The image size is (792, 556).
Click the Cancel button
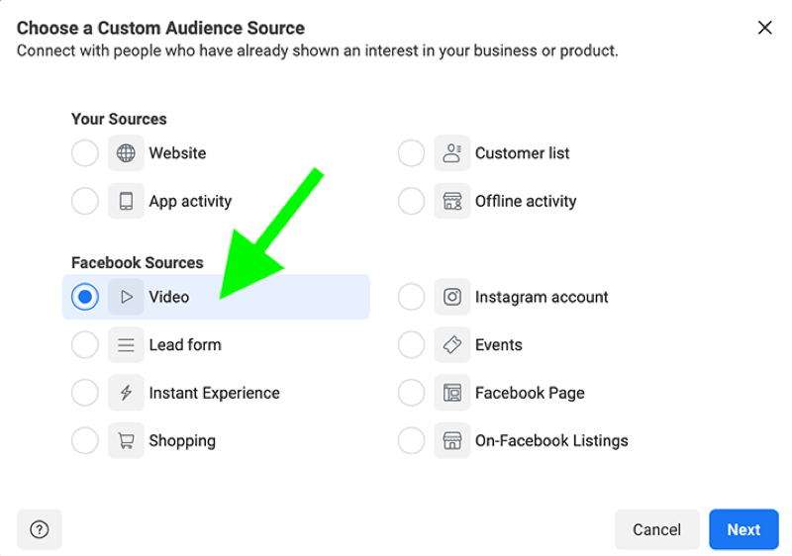coord(656,529)
